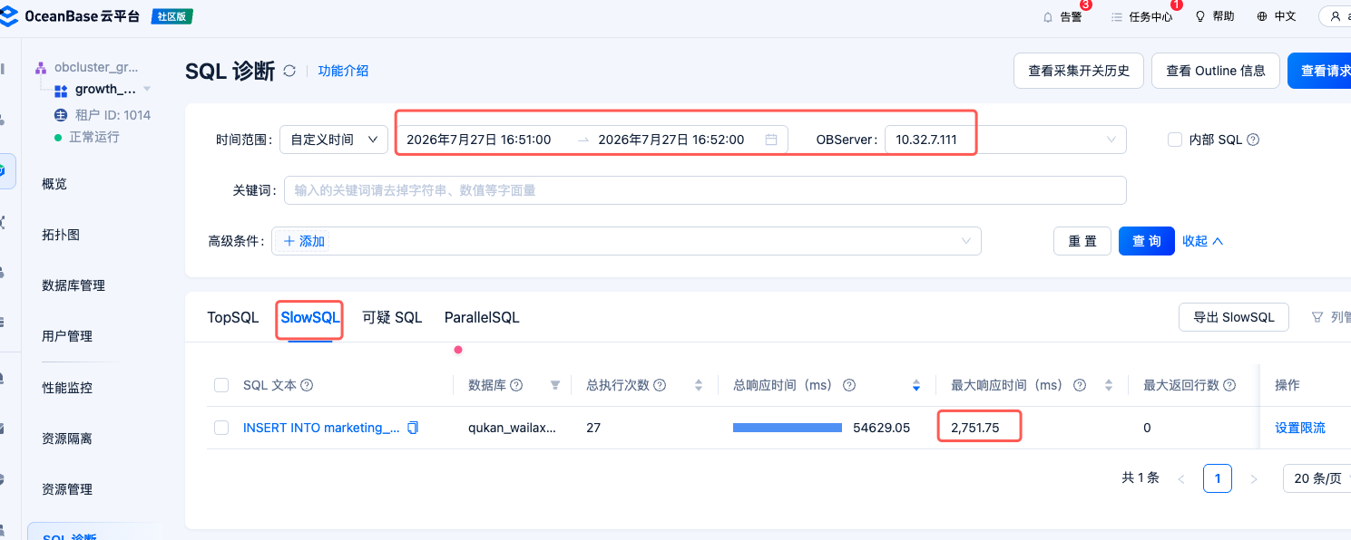Click the growth tenant grid icon
The image size is (1351, 540).
(x=61, y=91)
